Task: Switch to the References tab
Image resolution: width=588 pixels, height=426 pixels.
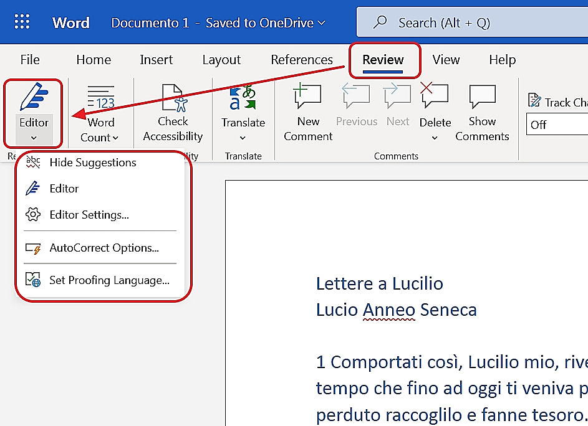Action: (302, 60)
